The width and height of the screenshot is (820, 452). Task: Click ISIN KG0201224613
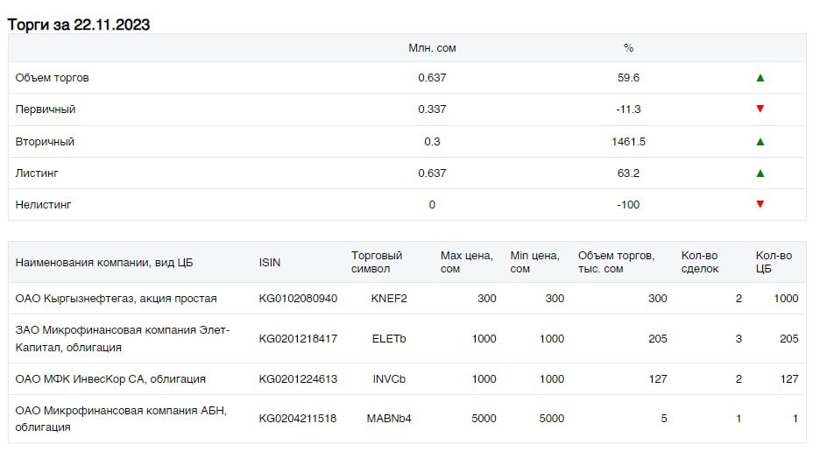pyautogui.click(x=298, y=379)
